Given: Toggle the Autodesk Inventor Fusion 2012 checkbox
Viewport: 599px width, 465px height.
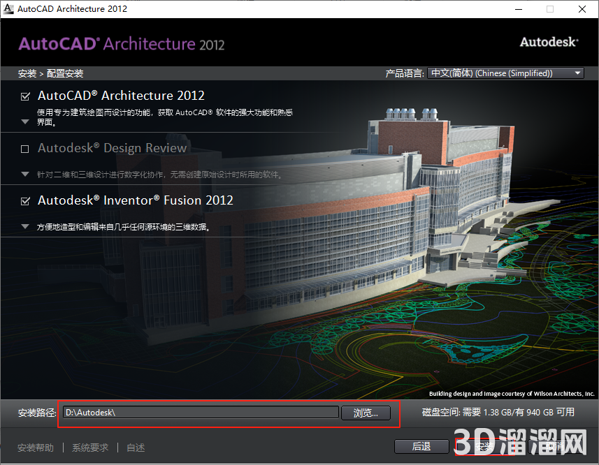Looking at the screenshot, I should click(x=25, y=201).
